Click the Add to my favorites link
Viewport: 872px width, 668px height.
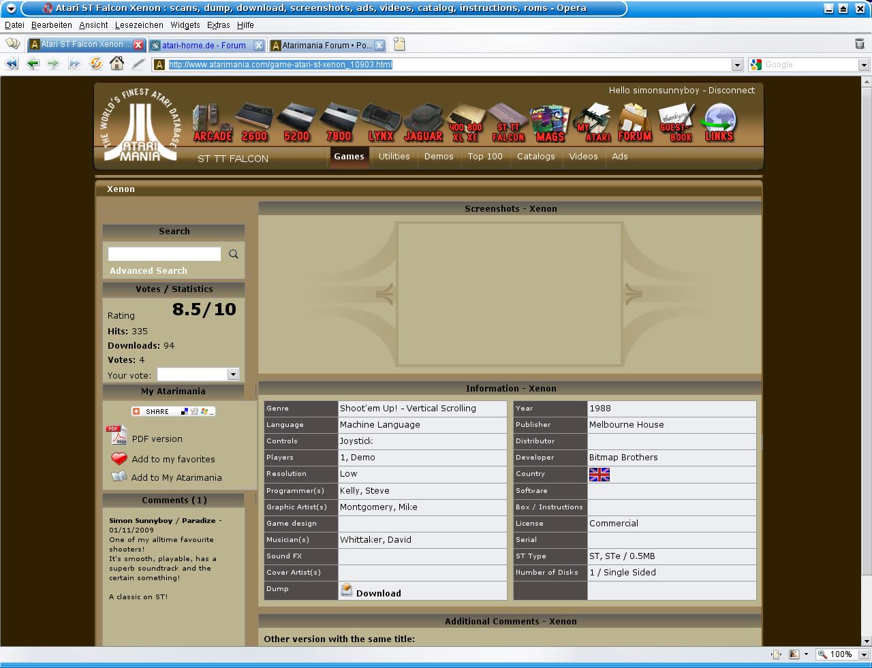(x=174, y=459)
